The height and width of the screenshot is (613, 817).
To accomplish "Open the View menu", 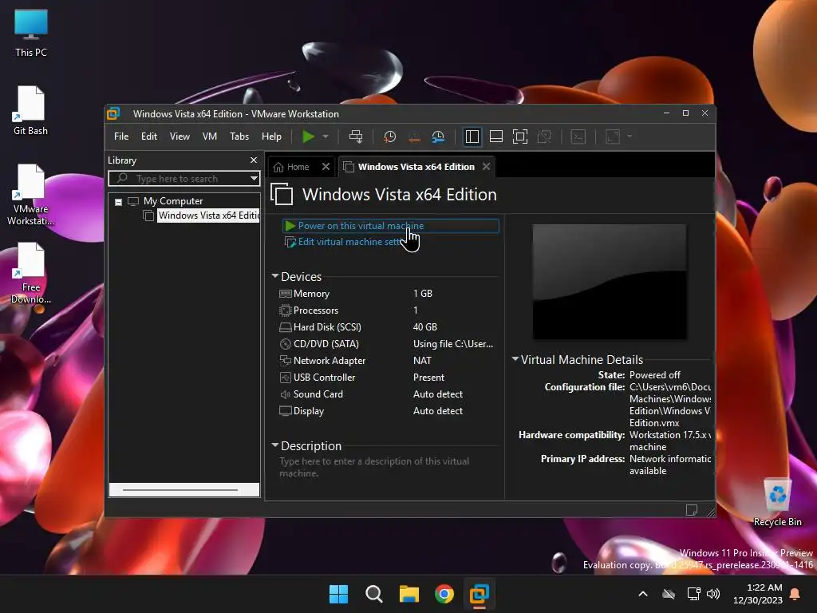I will 180,136.
